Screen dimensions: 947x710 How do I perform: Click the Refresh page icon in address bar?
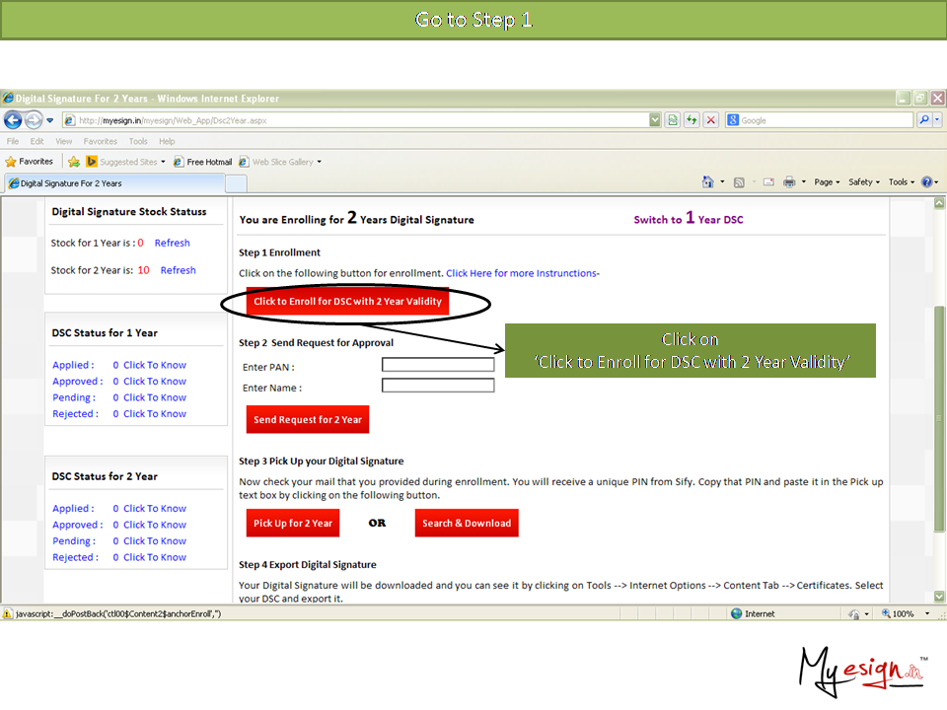[x=692, y=120]
